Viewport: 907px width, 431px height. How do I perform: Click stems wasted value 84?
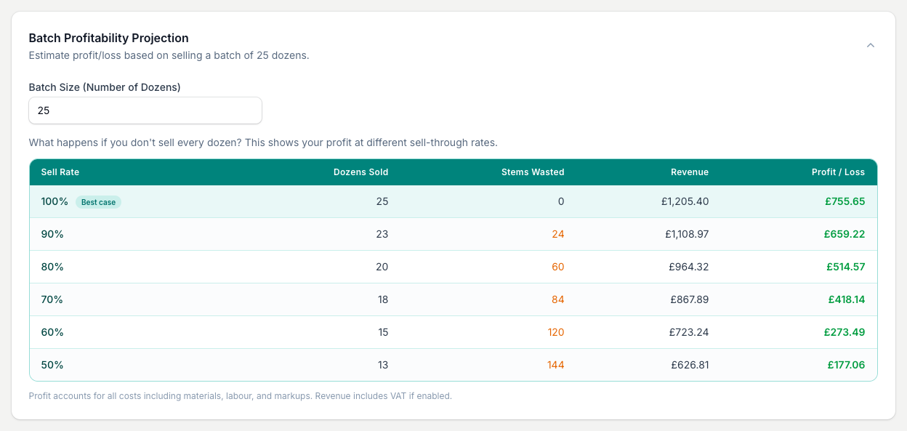pos(558,299)
